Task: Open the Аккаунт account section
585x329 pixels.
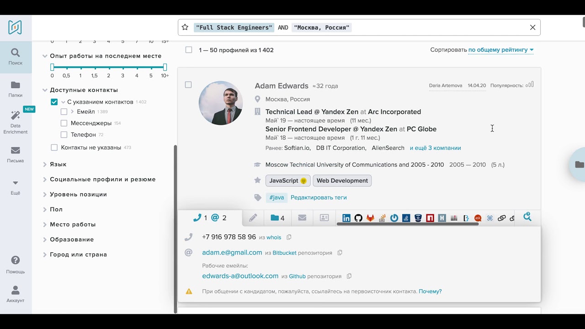Action: [16, 294]
